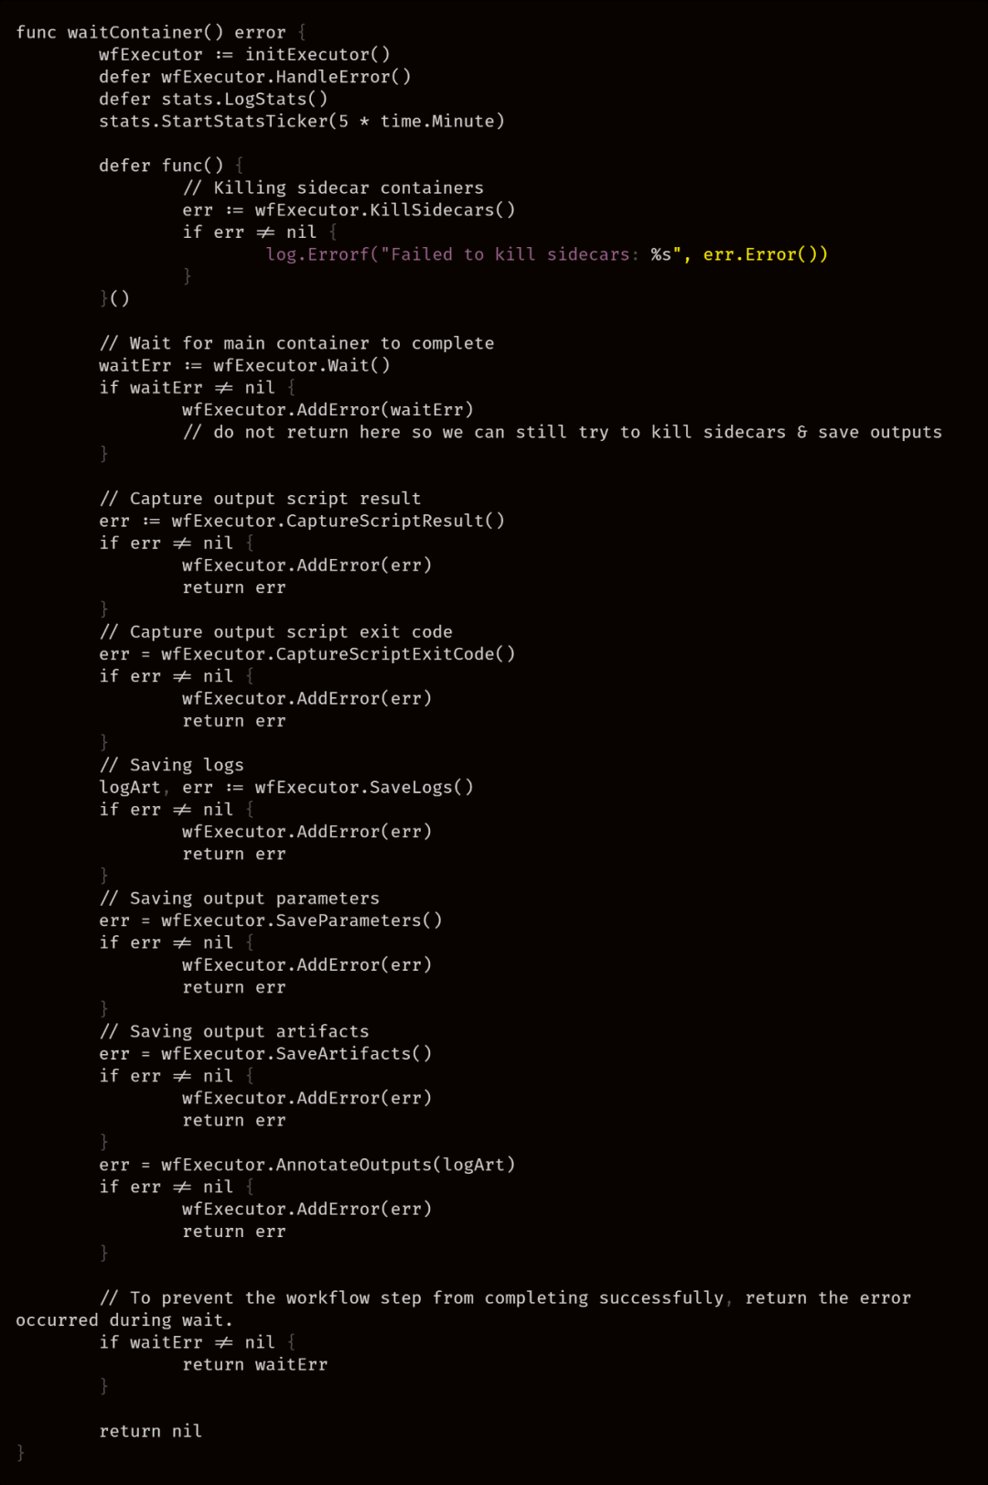Click the wfExecutor.SaveLogs() call
Viewport: 988px width, 1485px height.
364,787
